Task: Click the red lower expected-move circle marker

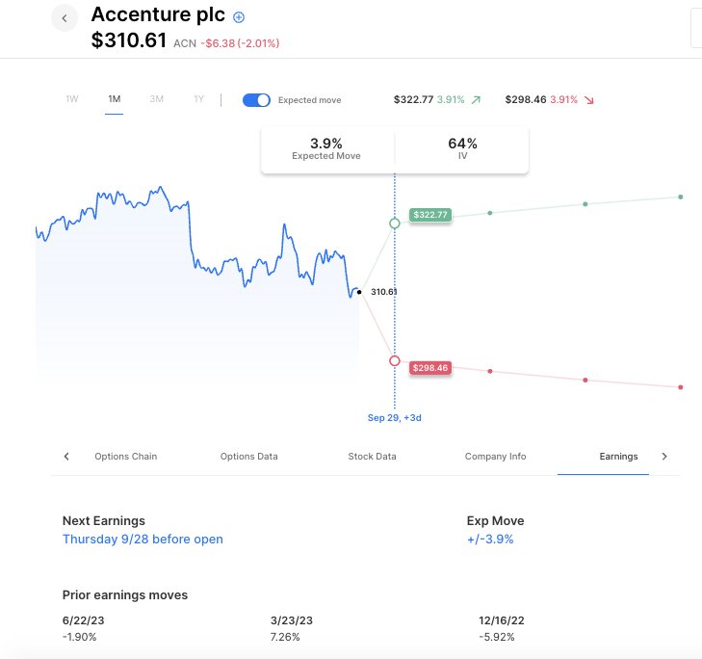Action: pyautogui.click(x=394, y=360)
